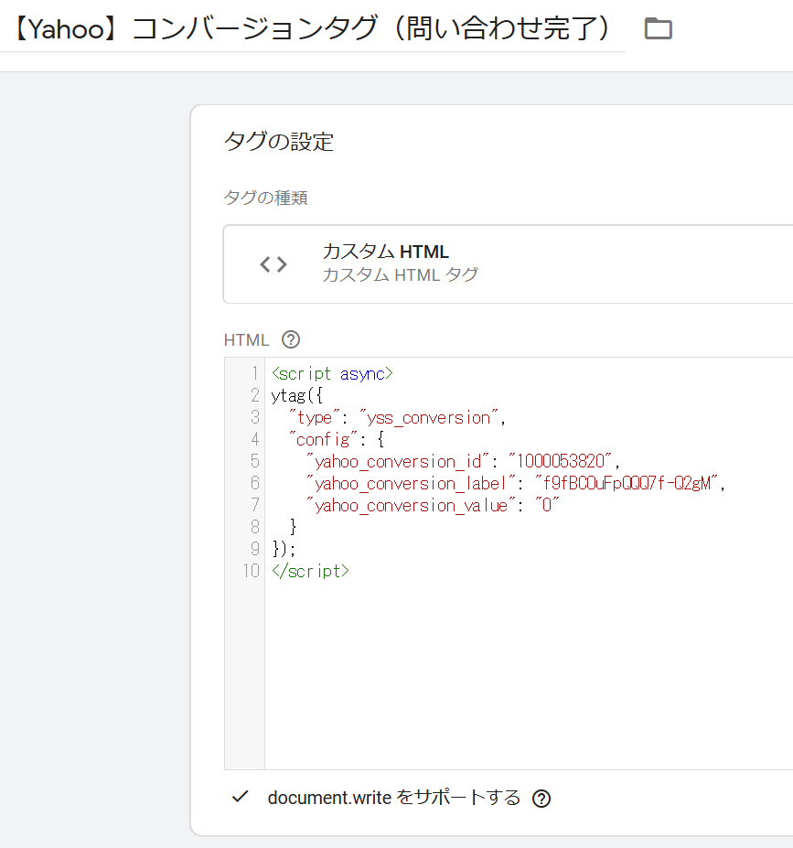Click the line with yahoo_conversion_id value
Viewport: 793px width, 848px height.
coord(463,461)
